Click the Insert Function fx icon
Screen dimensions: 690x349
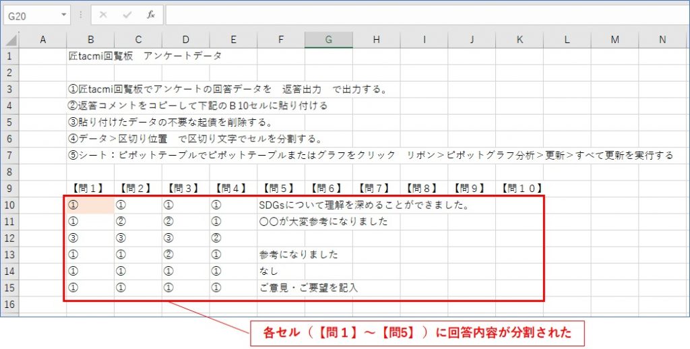click(x=151, y=15)
